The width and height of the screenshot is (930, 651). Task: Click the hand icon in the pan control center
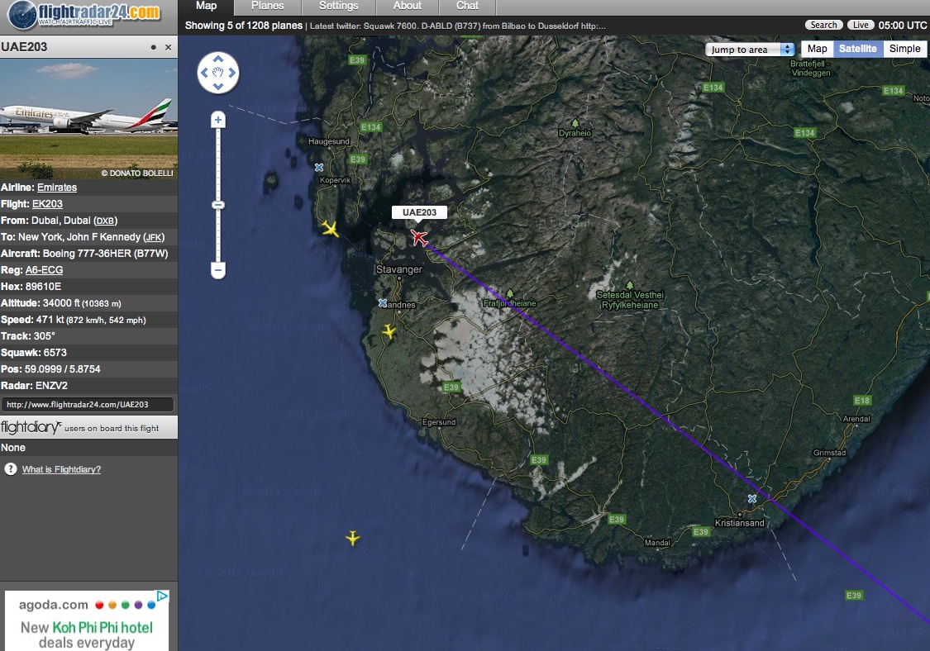[218, 73]
